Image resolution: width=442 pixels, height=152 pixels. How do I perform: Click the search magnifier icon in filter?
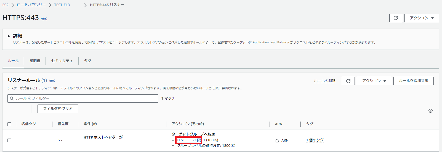12,98
